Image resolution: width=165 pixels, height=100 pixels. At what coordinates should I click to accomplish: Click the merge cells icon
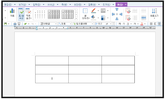point(144,11)
